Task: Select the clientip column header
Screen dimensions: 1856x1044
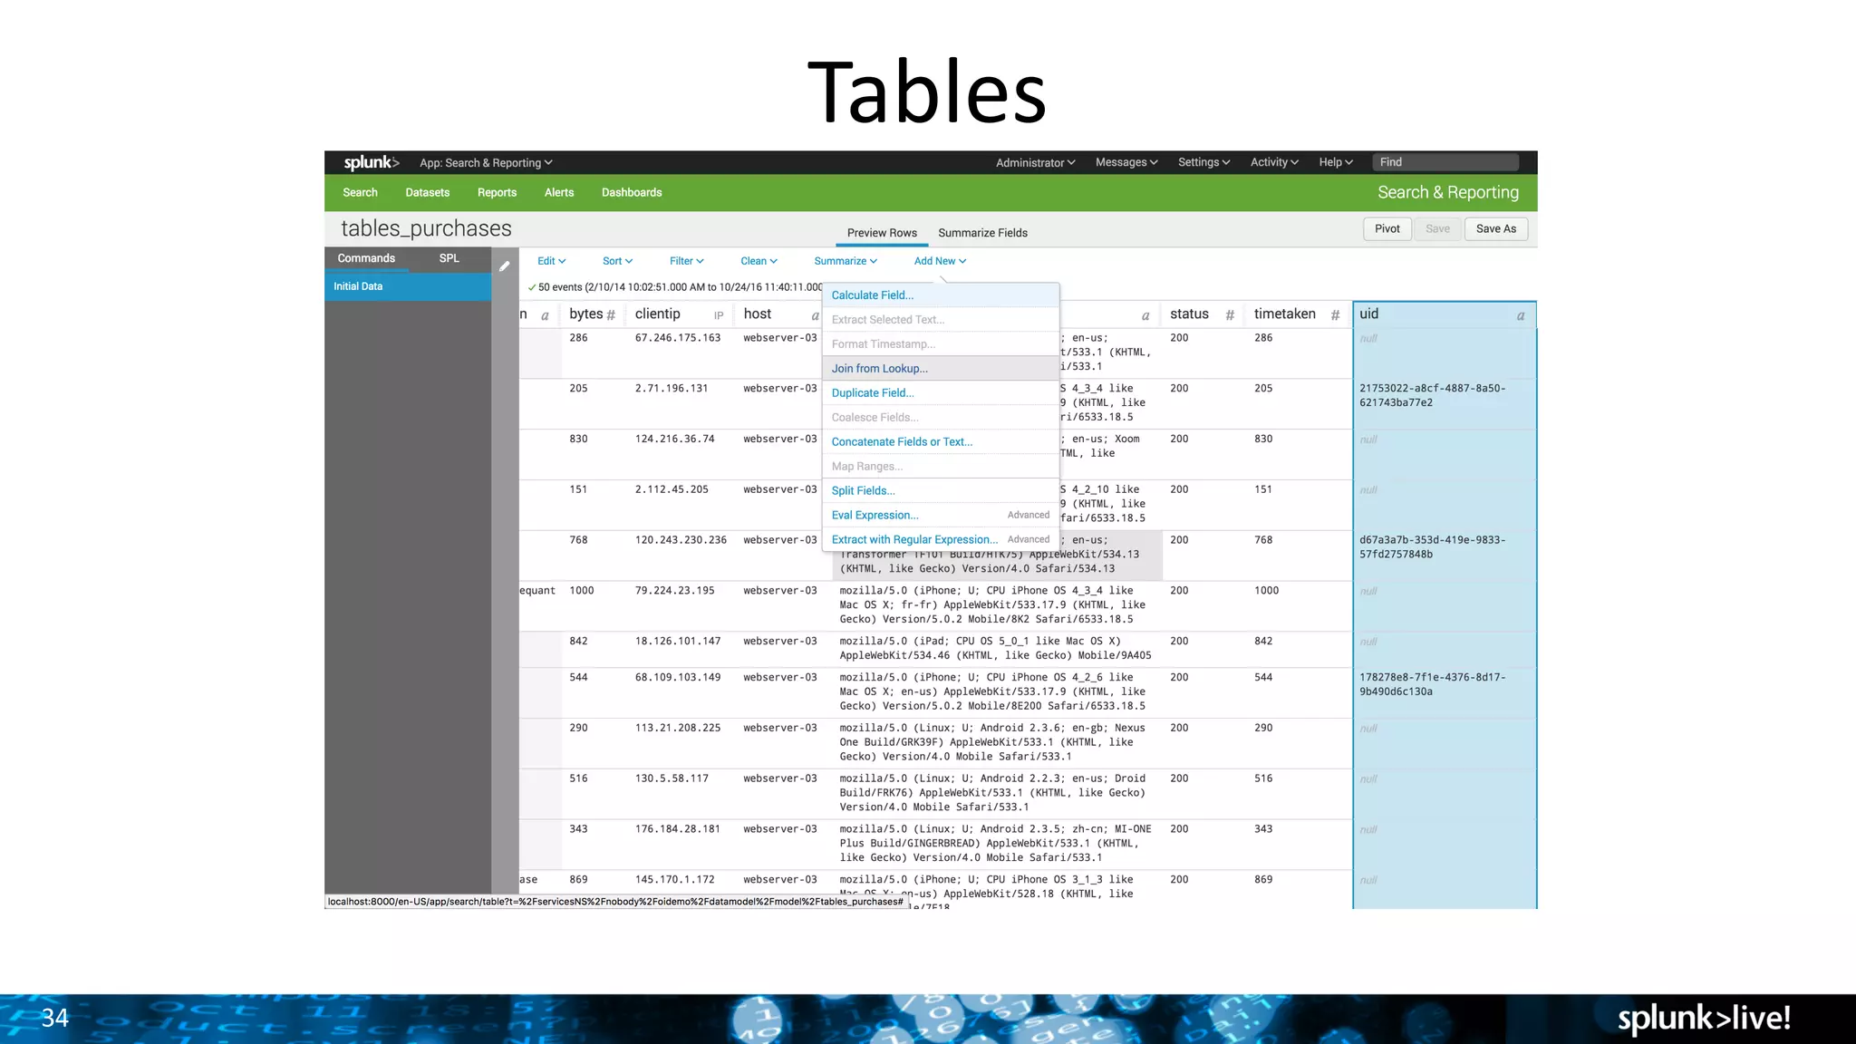Action: point(681,314)
